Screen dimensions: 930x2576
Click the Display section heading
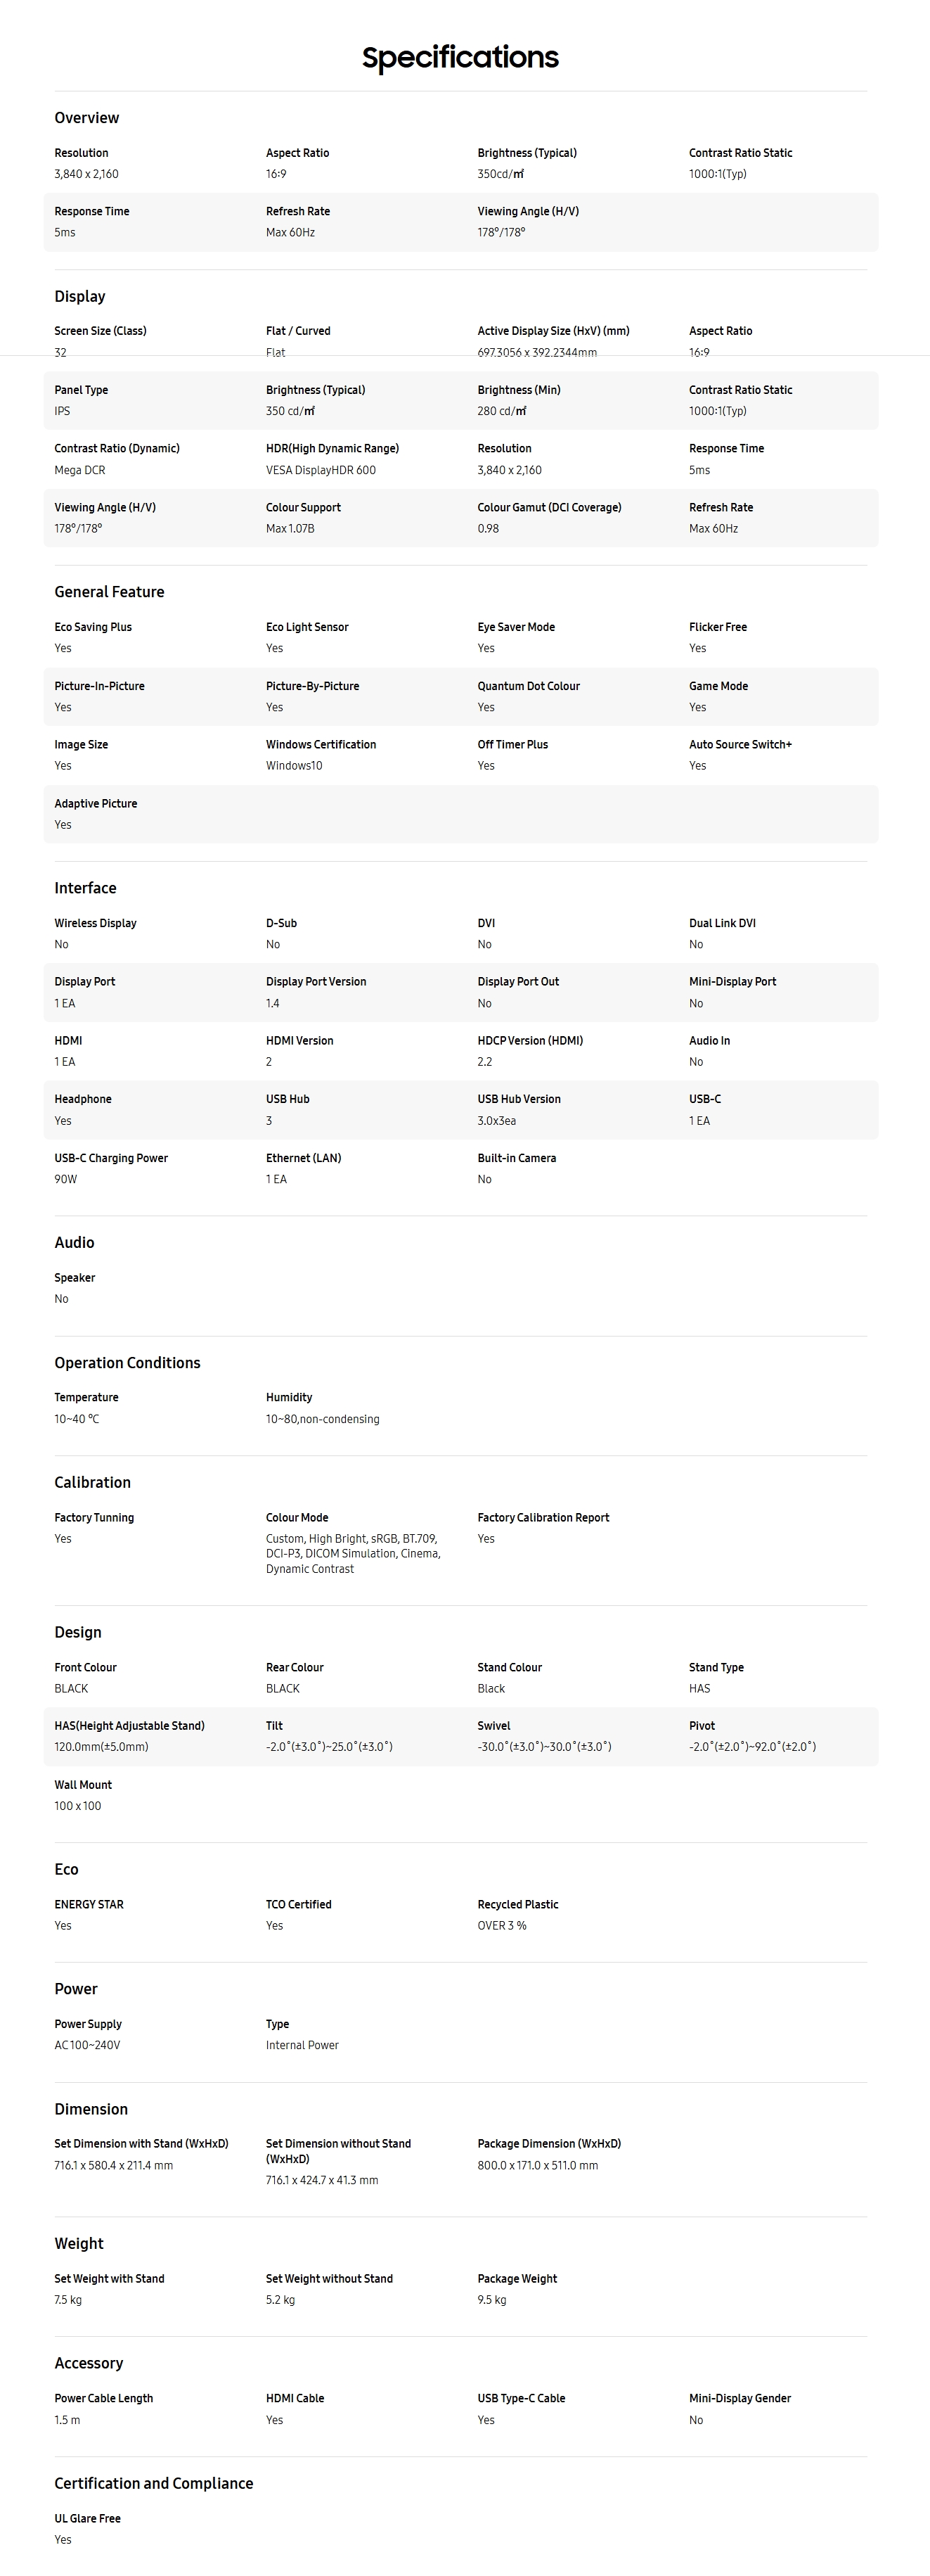click(80, 296)
